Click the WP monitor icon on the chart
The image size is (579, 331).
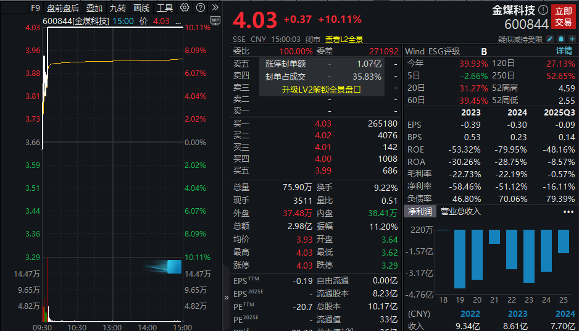(x=215, y=20)
